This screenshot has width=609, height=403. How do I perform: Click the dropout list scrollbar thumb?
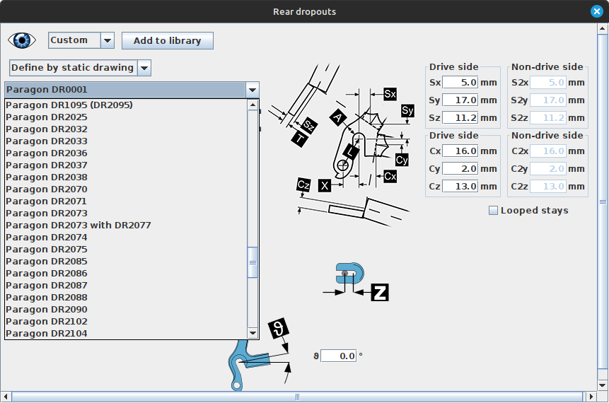253,262
